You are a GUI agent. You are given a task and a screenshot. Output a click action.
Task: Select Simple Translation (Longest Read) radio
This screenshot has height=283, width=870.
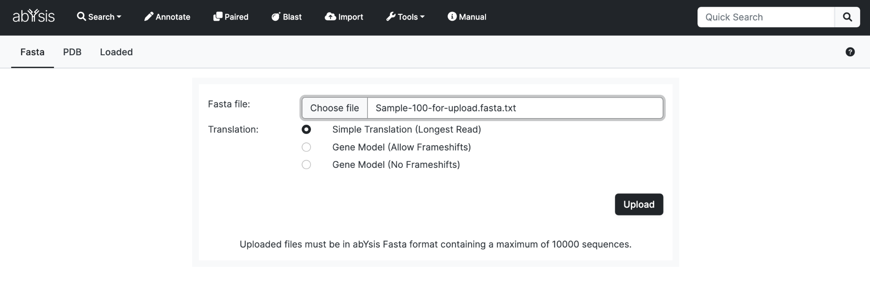(306, 129)
